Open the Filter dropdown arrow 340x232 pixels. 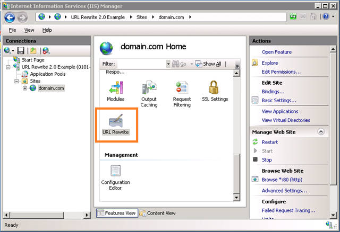click(168, 64)
